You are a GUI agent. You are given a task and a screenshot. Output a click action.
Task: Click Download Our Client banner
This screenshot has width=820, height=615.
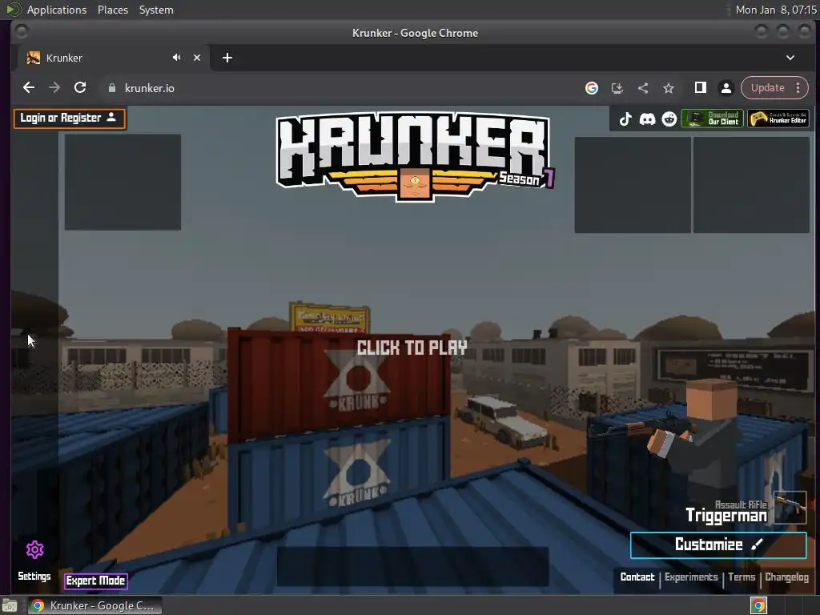click(x=712, y=119)
